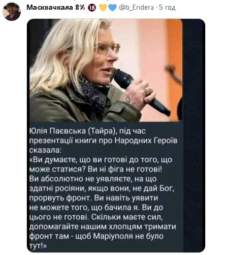Click the blue heart emoji

click(112, 8)
